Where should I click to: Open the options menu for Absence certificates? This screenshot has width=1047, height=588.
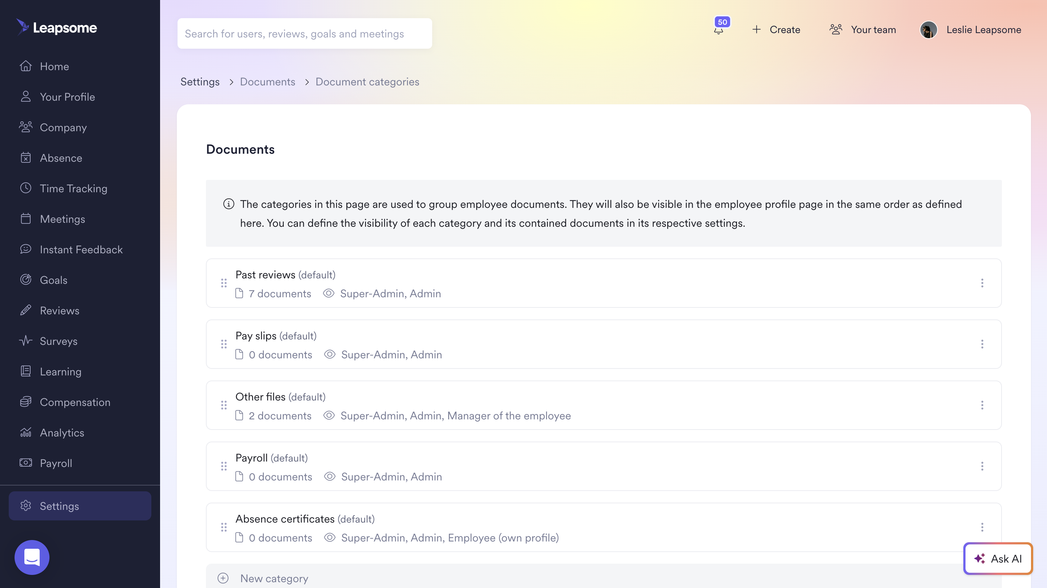[982, 527]
